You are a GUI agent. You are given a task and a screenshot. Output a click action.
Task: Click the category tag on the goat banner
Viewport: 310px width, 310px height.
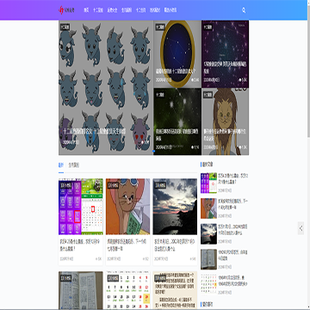pos(65,28)
